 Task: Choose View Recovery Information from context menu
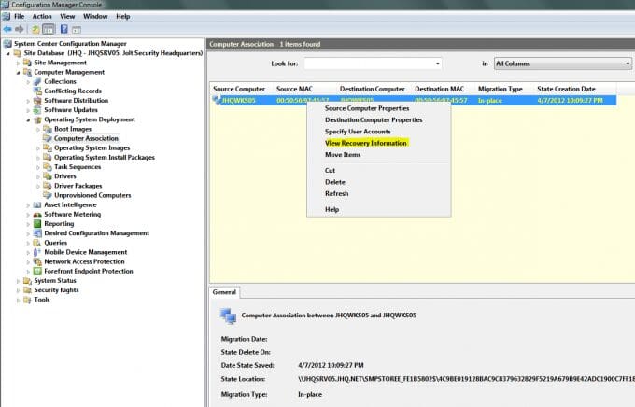(x=365, y=143)
